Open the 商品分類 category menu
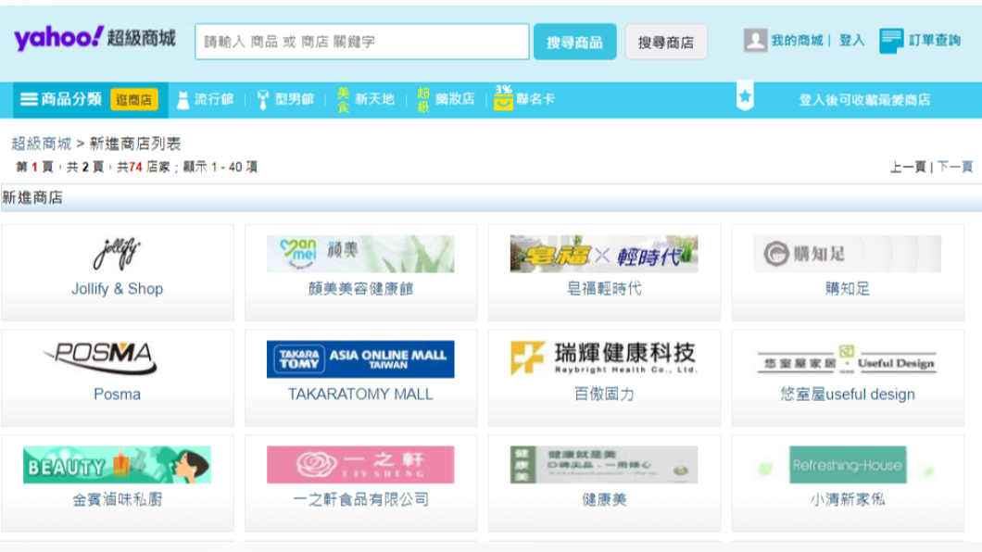Screen dimensions: 982x552 [71, 99]
